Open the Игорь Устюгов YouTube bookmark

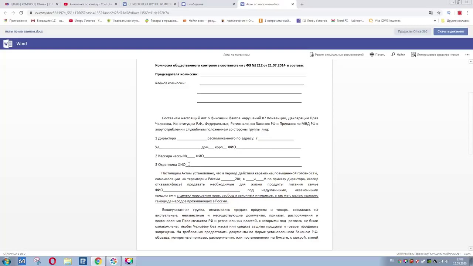(x=85, y=21)
